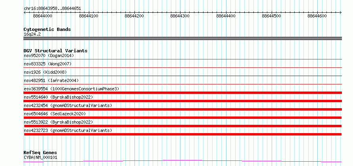Open variant nsv4232723 (gnomADStructuralVariants)
Image resolution: width=353 pixels, height=166 pixels.
[x=68, y=130]
